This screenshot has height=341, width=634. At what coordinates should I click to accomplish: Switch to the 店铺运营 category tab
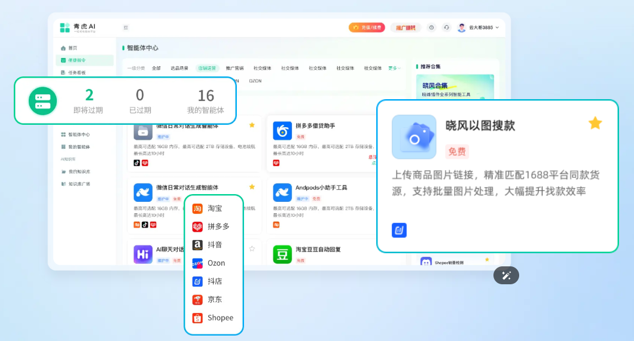pyautogui.click(x=208, y=68)
